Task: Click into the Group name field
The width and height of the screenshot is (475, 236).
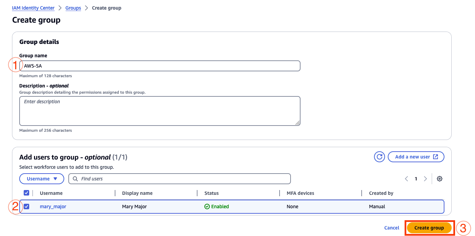Action: coord(160,66)
